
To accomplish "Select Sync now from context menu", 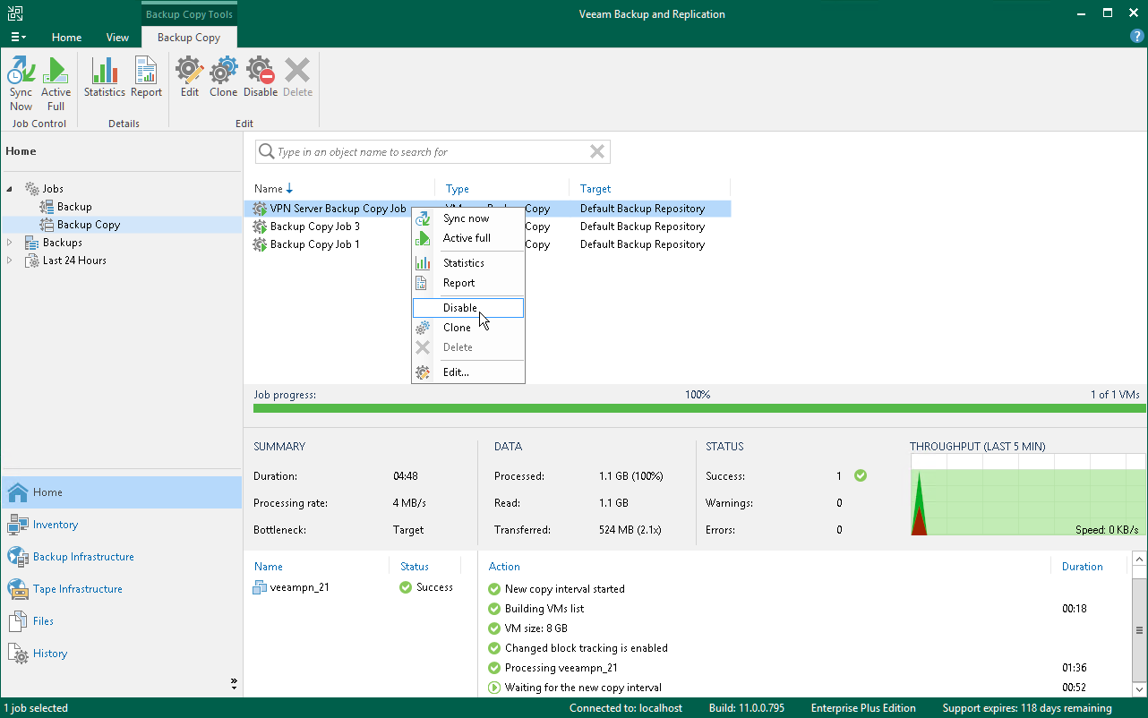I will [466, 218].
